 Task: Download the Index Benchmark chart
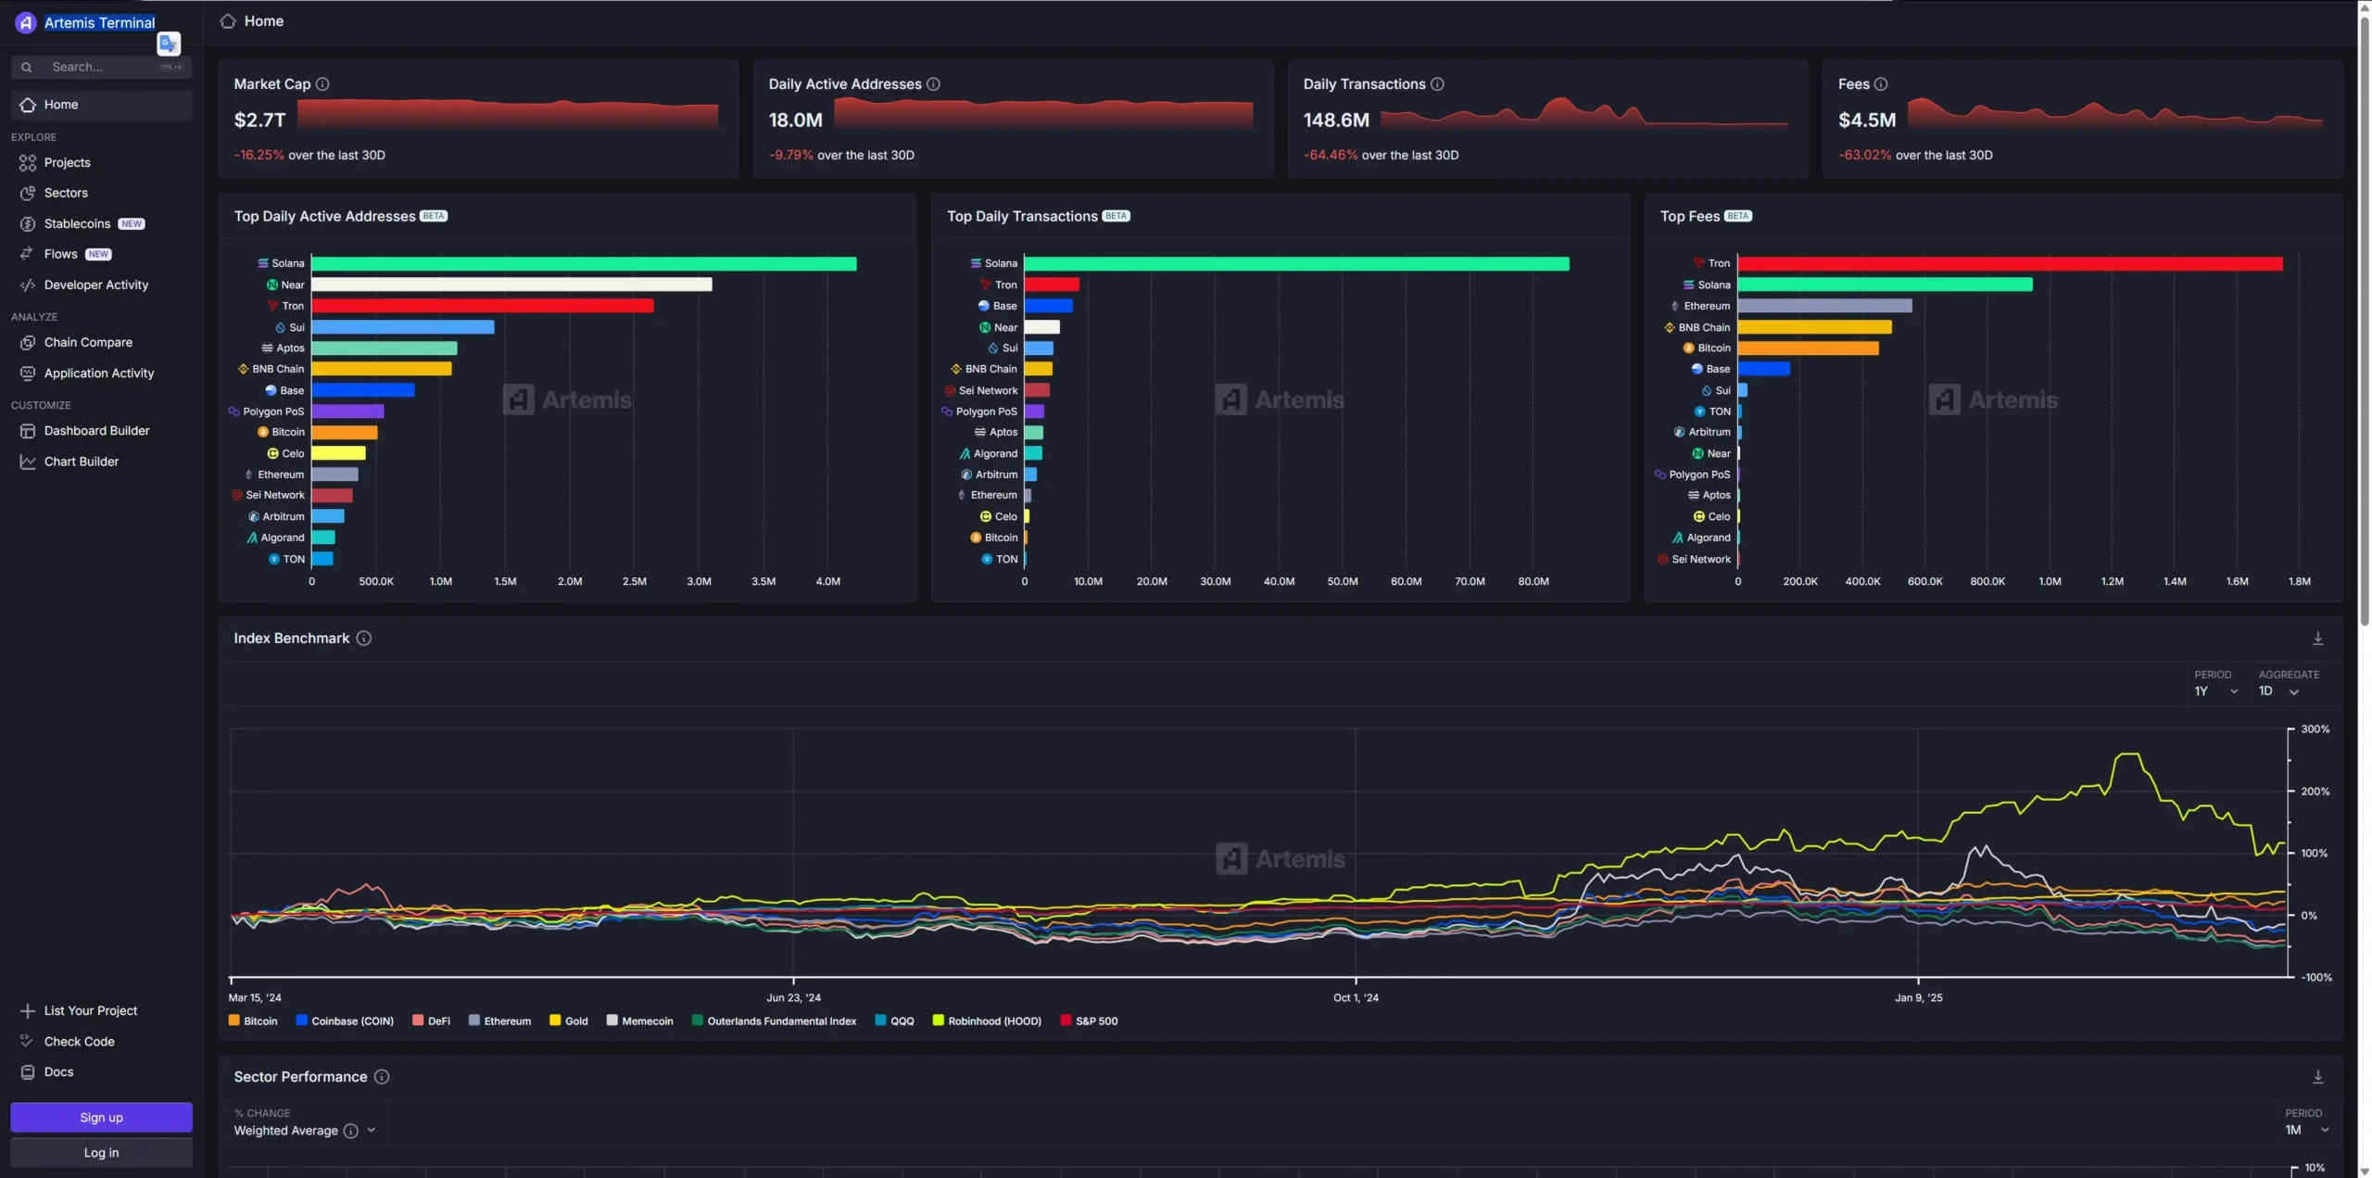click(2318, 638)
